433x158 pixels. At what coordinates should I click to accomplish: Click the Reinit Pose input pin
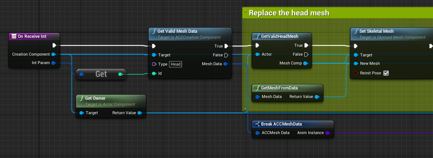pos(356,73)
